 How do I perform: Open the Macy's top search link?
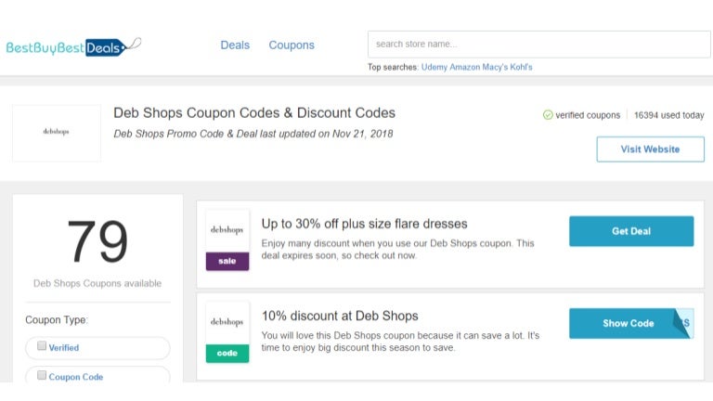pos(495,67)
